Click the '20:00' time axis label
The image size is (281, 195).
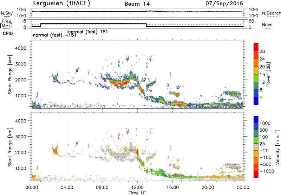click(x=208, y=188)
